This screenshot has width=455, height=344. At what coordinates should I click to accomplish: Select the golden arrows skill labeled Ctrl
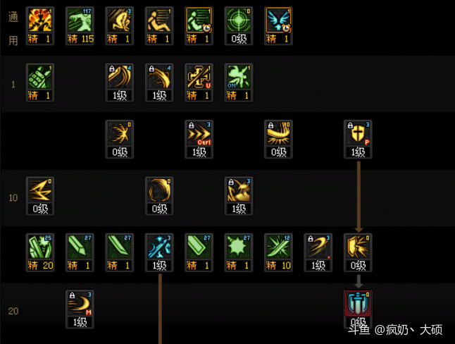[199, 133]
